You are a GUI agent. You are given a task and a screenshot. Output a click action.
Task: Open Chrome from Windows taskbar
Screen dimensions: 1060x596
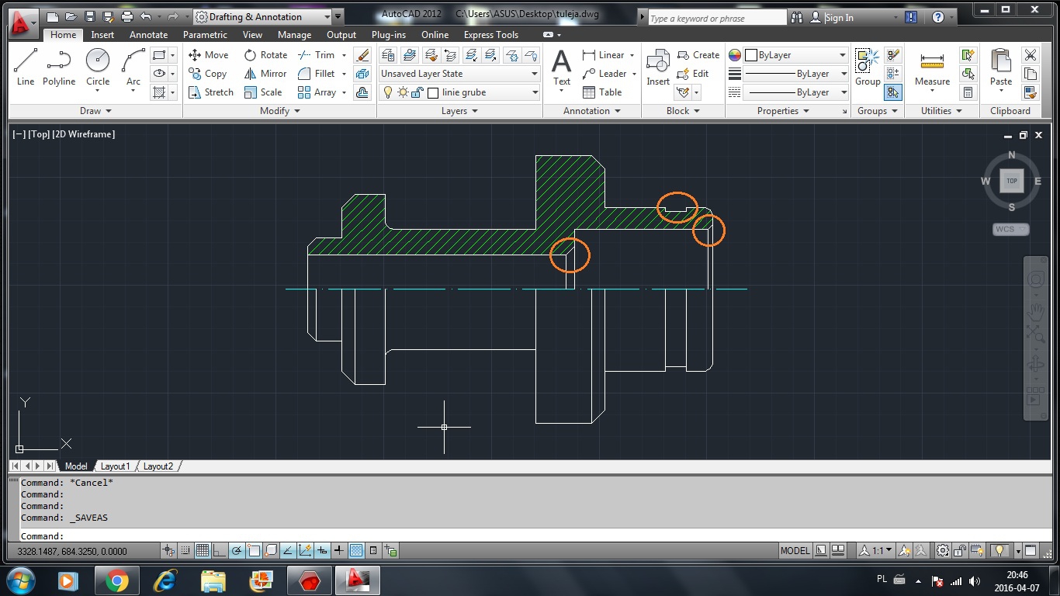(117, 580)
